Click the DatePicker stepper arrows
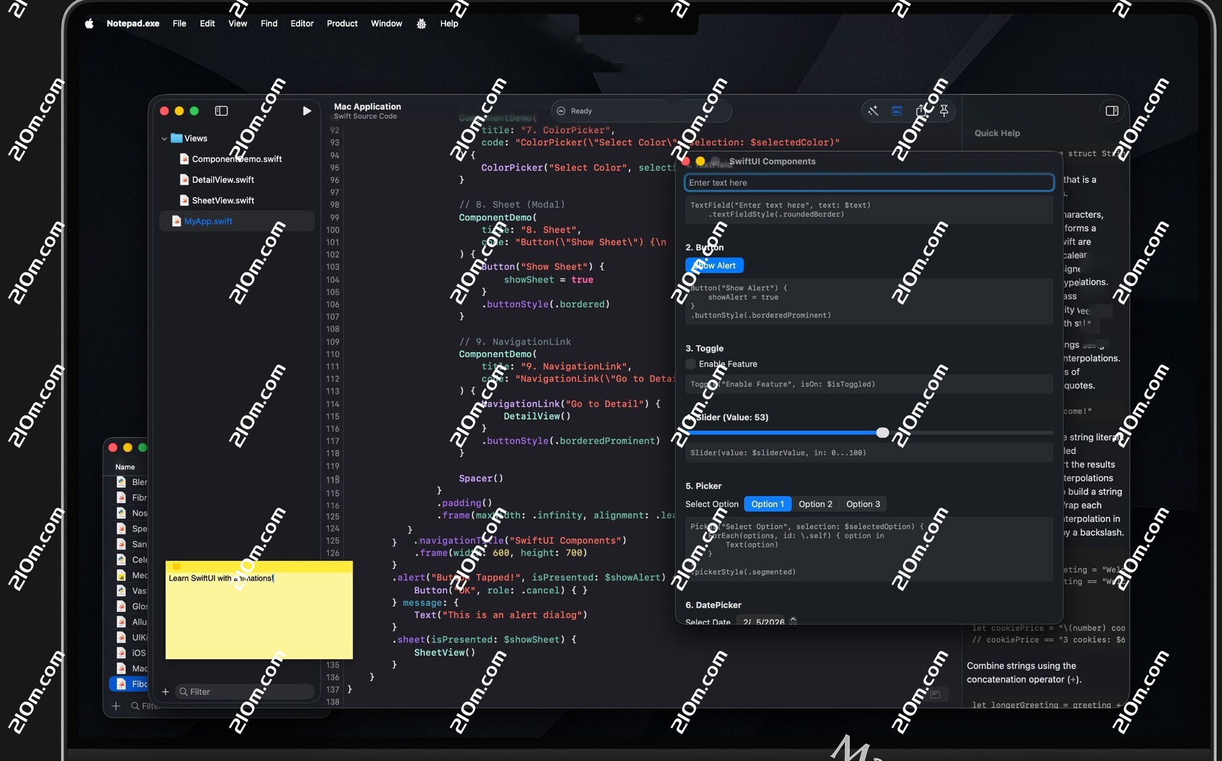This screenshot has width=1222, height=761. 793,620
